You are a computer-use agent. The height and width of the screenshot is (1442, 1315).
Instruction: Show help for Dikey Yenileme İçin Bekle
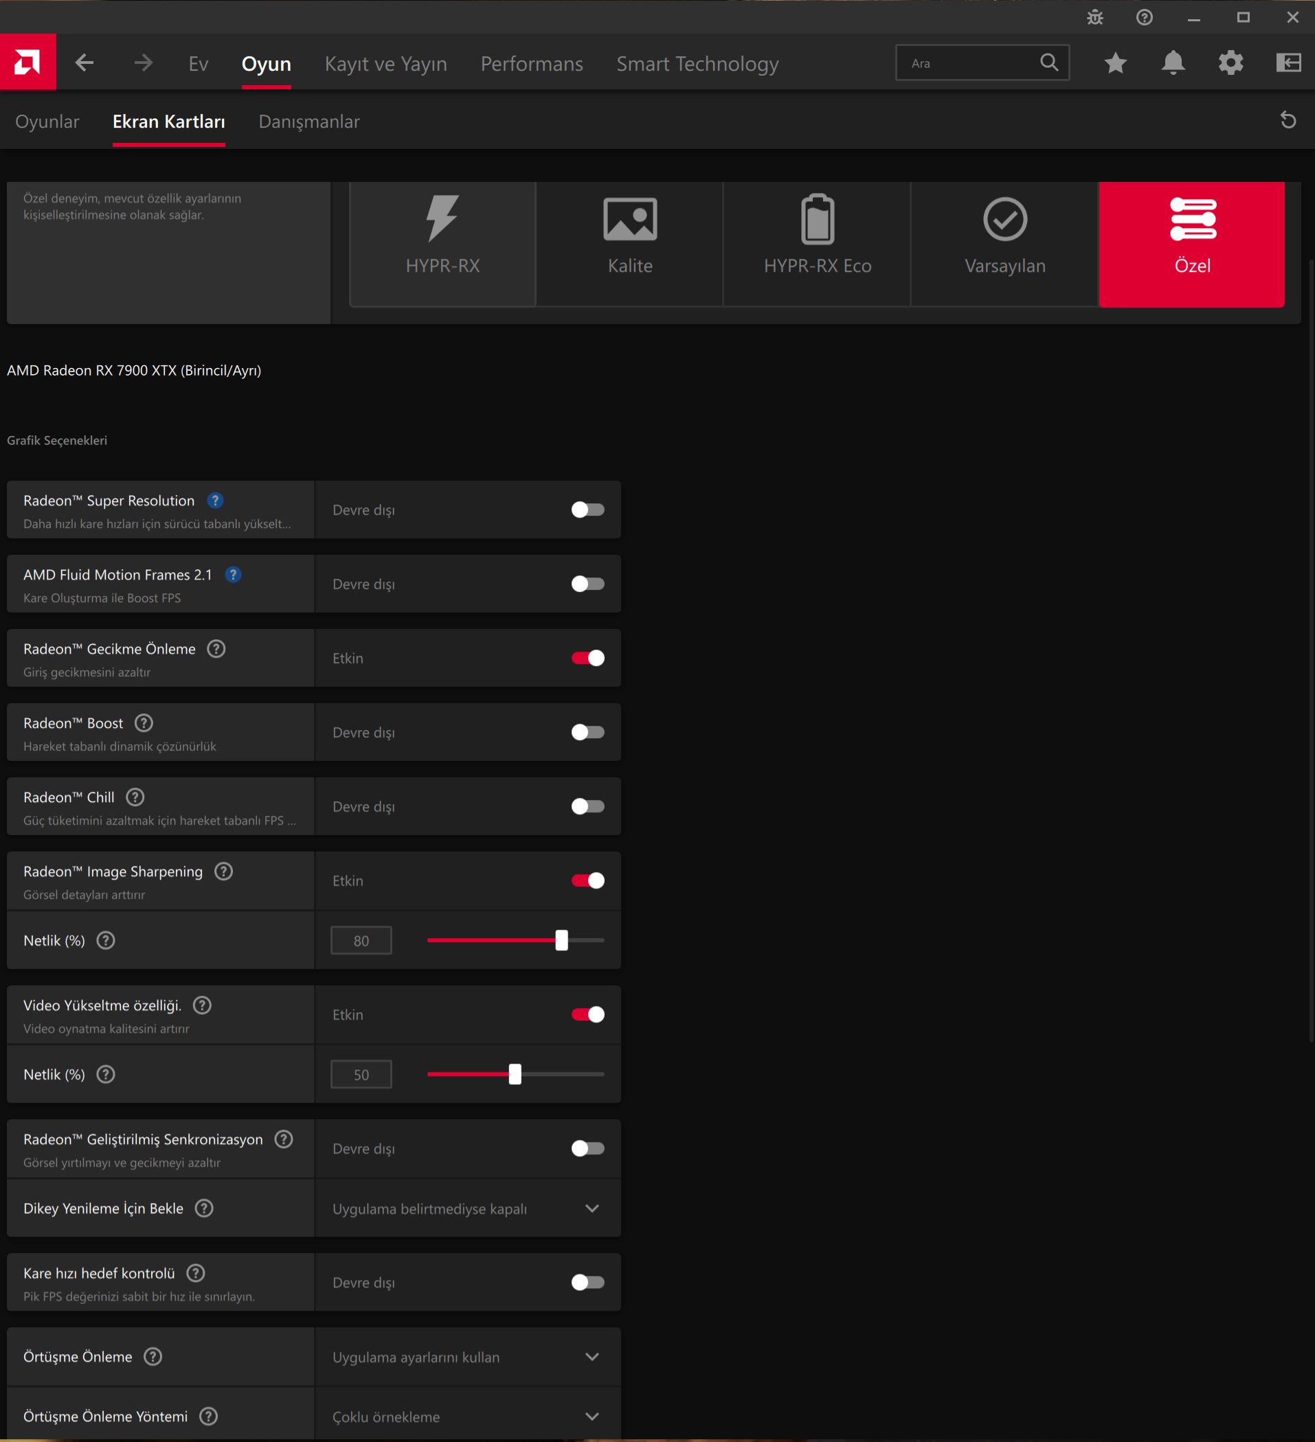click(204, 1208)
